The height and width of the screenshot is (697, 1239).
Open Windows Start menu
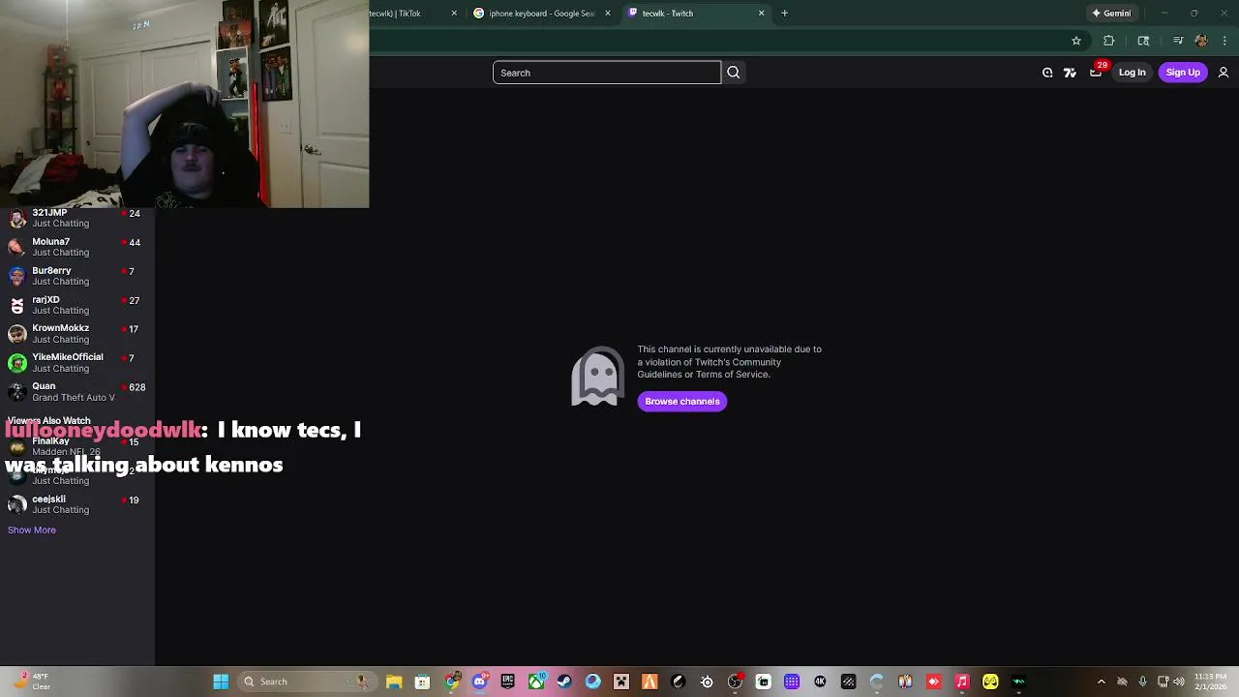tap(221, 682)
